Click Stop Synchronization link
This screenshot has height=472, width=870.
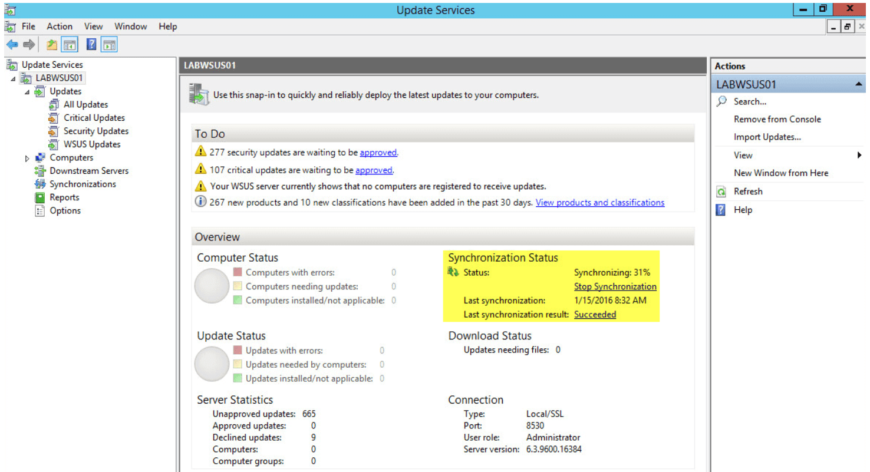pos(615,286)
